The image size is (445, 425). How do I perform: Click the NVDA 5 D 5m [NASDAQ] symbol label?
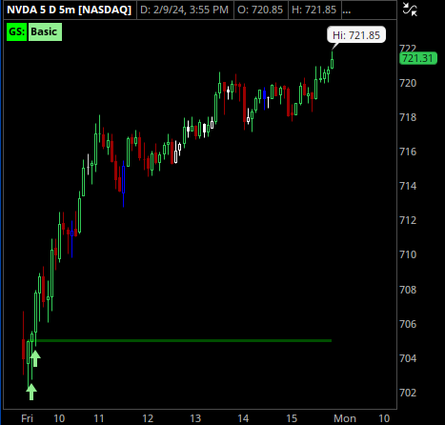click(69, 10)
